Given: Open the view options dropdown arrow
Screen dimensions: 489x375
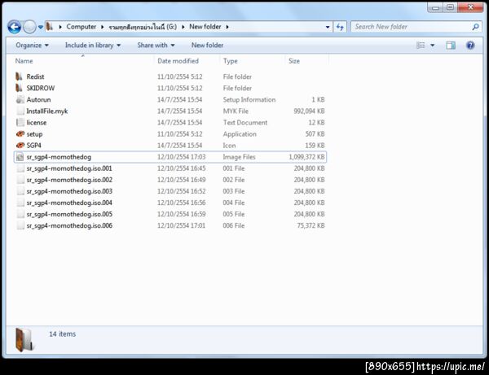Looking at the screenshot, I should pos(432,46).
